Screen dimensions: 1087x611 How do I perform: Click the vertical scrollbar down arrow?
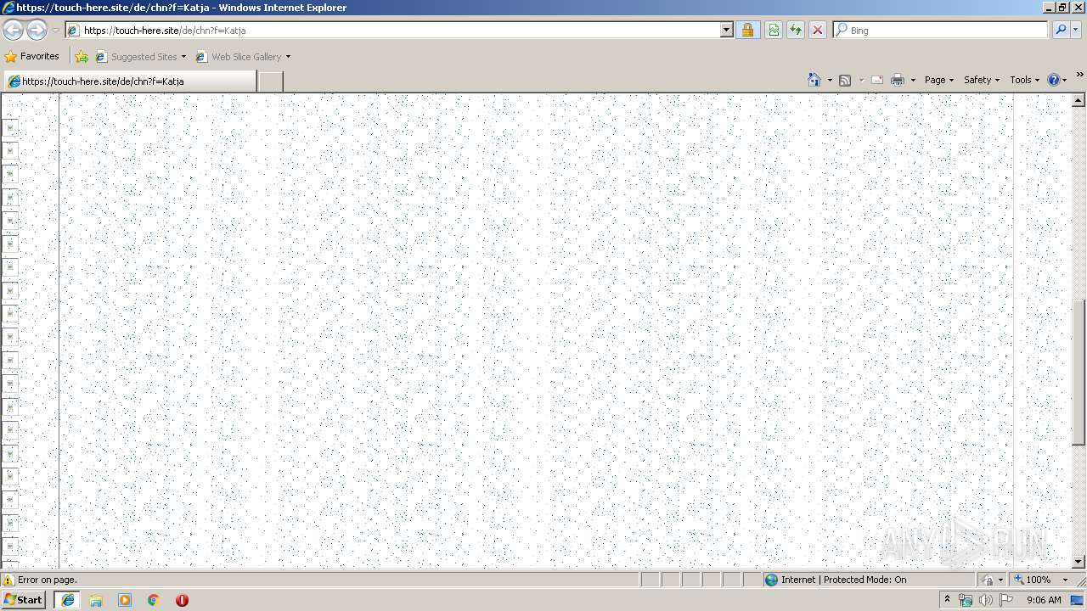click(x=1079, y=562)
